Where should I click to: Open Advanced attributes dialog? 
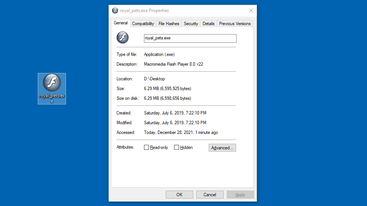point(222,148)
